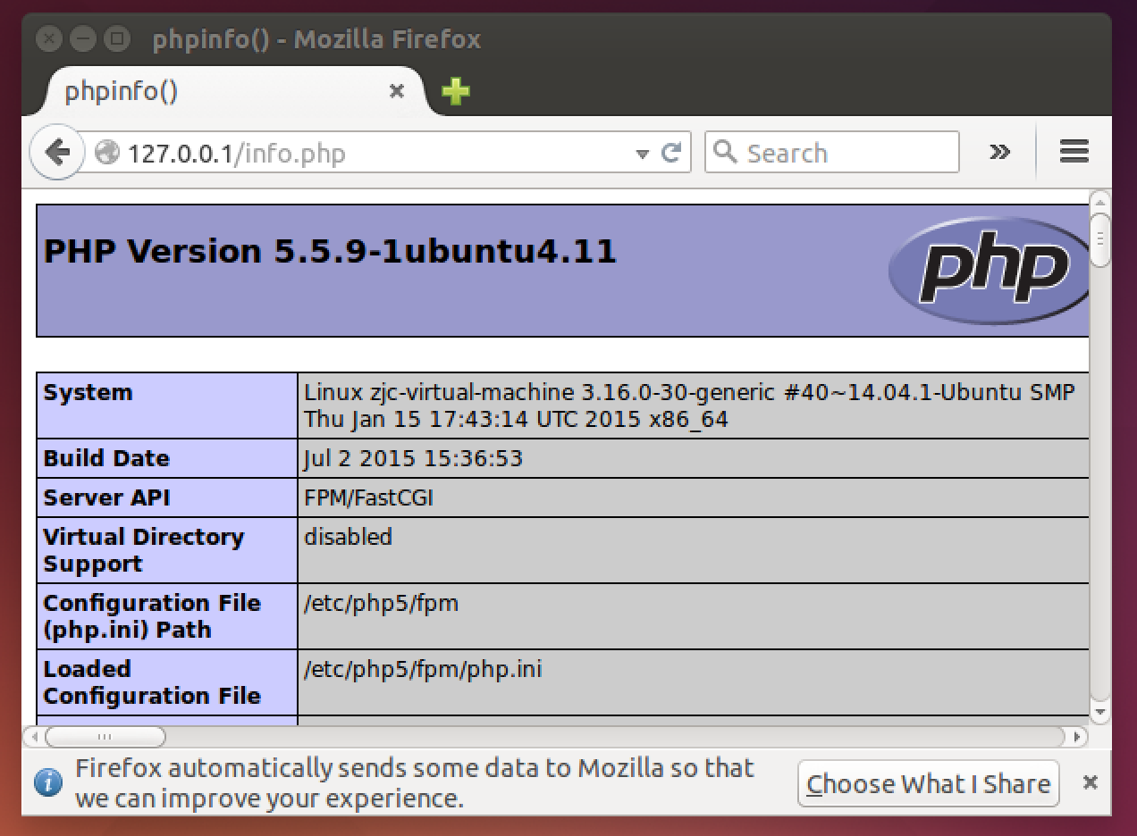
Task: Open a new tab with the green plus
Action: coord(456,90)
